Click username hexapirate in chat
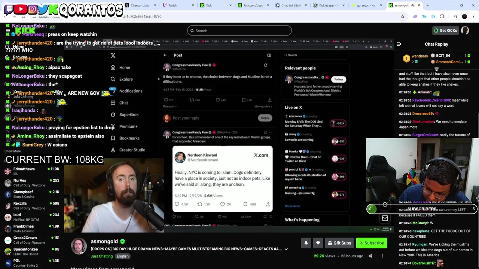This screenshot has height=269, width=479. pyautogui.click(x=421, y=231)
